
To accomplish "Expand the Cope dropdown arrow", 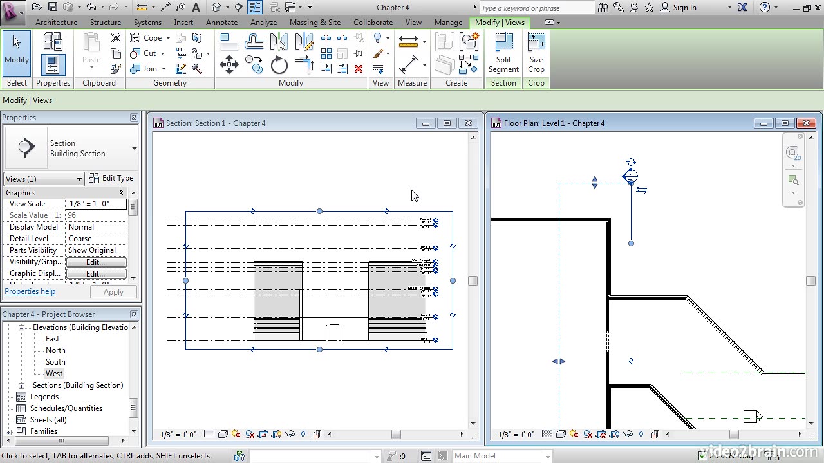I will (x=169, y=38).
